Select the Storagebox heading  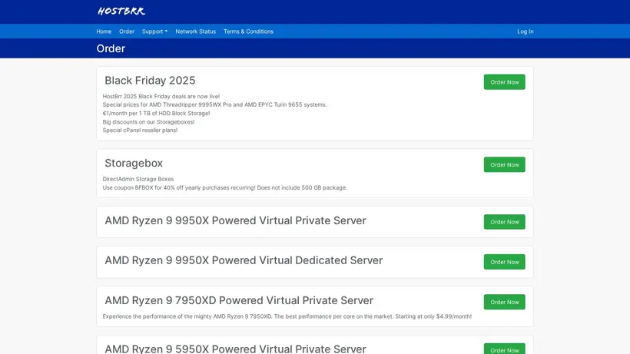pyautogui.click(x=134, y=163)
